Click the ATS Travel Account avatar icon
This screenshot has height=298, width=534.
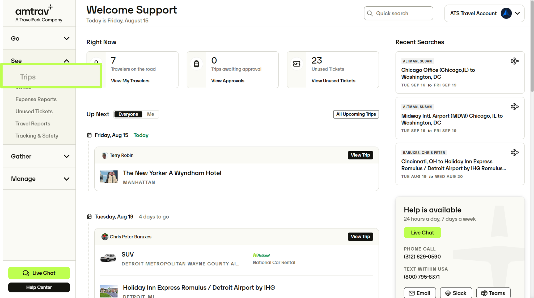point(506,13)
